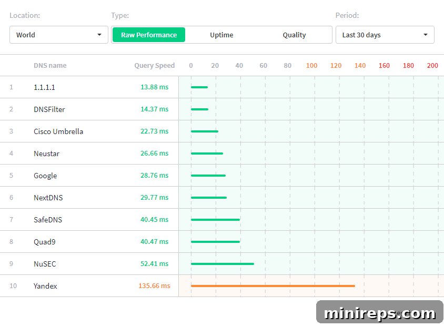Click the green SafeDNS performance bar

[x=215, y=220]
